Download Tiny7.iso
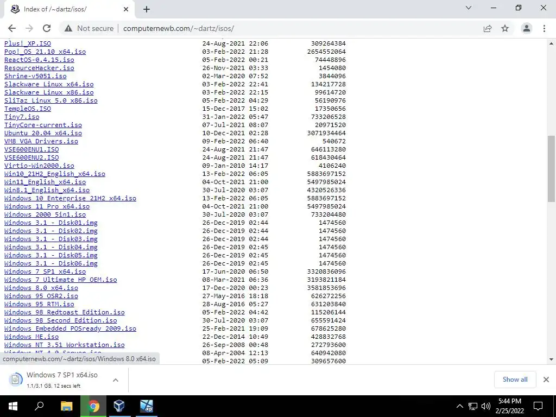This screenshot has height=417, width=556. coord(22,117)
